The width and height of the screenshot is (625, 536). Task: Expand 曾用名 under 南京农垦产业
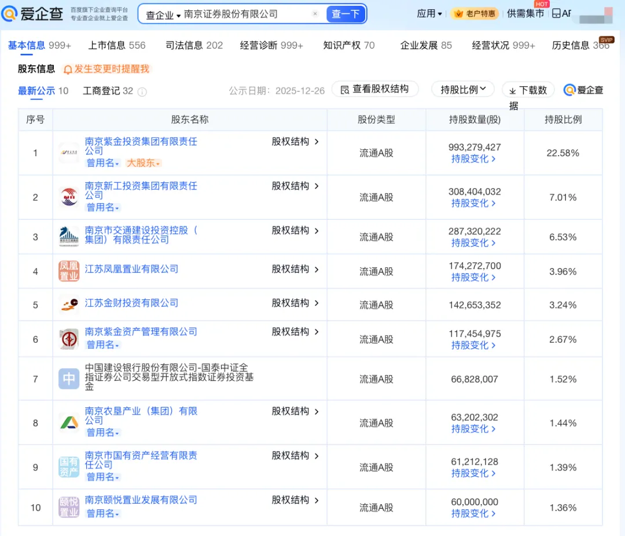coord(102,433)
